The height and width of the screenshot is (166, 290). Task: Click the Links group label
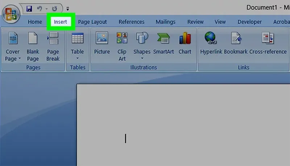[243, 67]
